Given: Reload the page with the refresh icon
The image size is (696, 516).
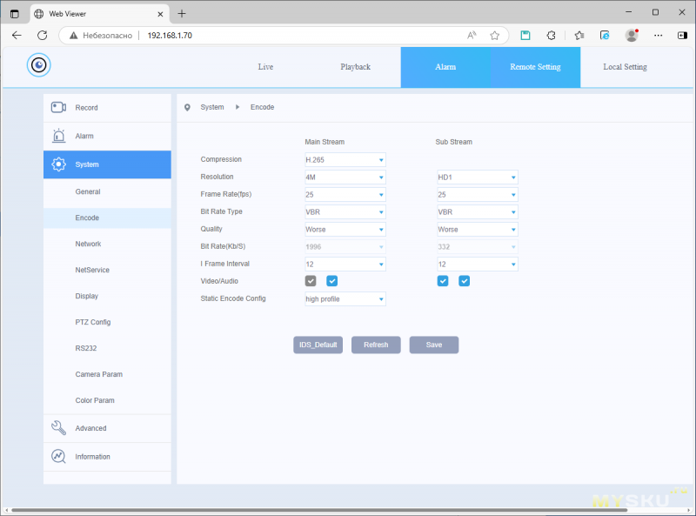Looking at the screenshot, I should [x=42, y=36].
